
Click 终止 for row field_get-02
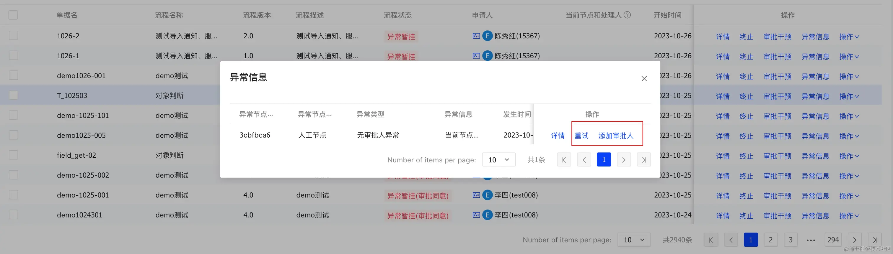(746, 156)
